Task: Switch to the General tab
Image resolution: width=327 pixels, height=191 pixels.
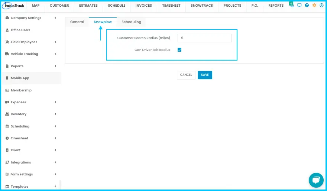Action: point(77,22)
